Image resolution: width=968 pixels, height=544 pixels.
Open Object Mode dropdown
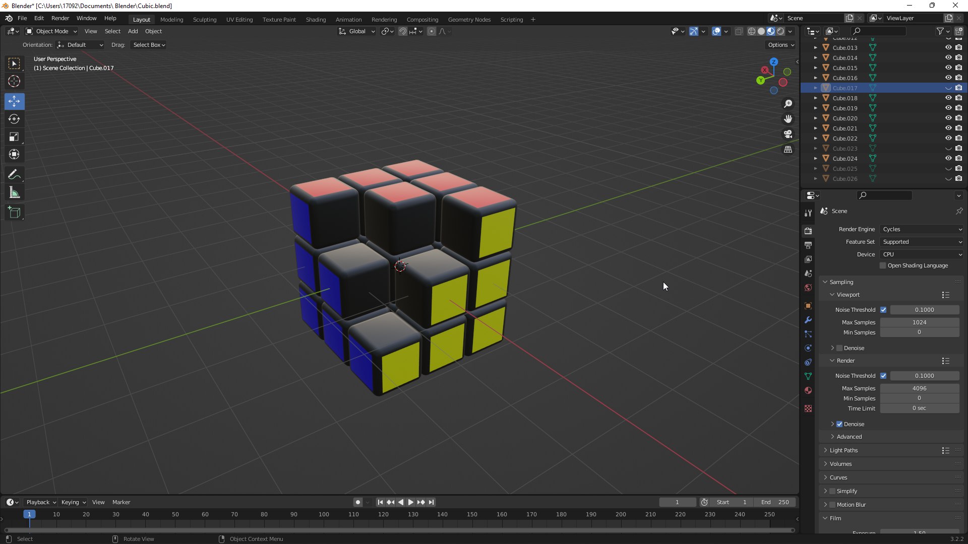click(51, 31)
